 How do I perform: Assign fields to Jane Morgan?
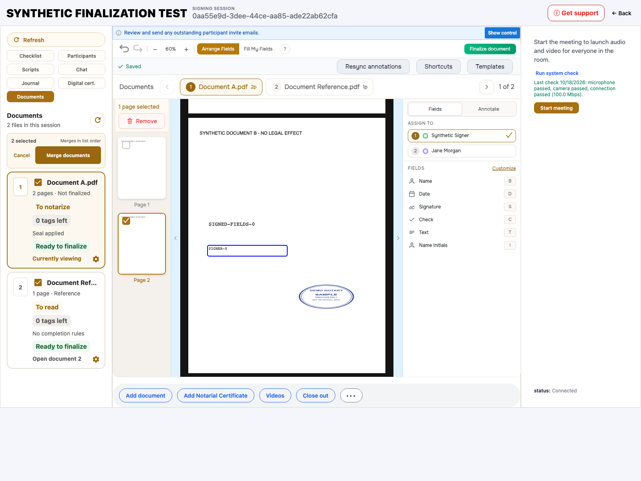pyautogui.click(x=462, y=151)
